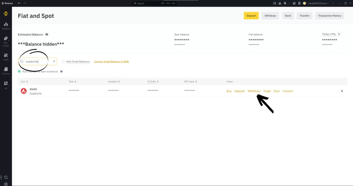Click Earn in the AVAX row
This screenshot has height=186, width=353.
(277, 91)
